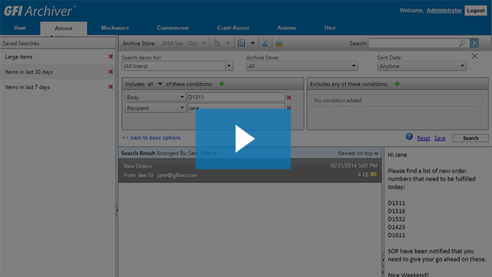This screenshot has height=277, width=492.
Task: Expand the Archive Store 2014 Sep - Oct dropdown
Action: (x=204, y=43)
